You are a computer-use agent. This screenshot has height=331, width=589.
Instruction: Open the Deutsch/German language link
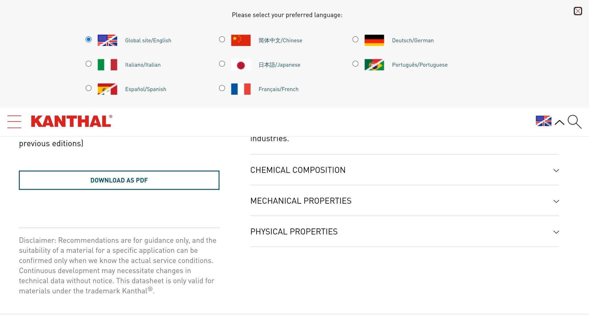click(x=413, y=41)
